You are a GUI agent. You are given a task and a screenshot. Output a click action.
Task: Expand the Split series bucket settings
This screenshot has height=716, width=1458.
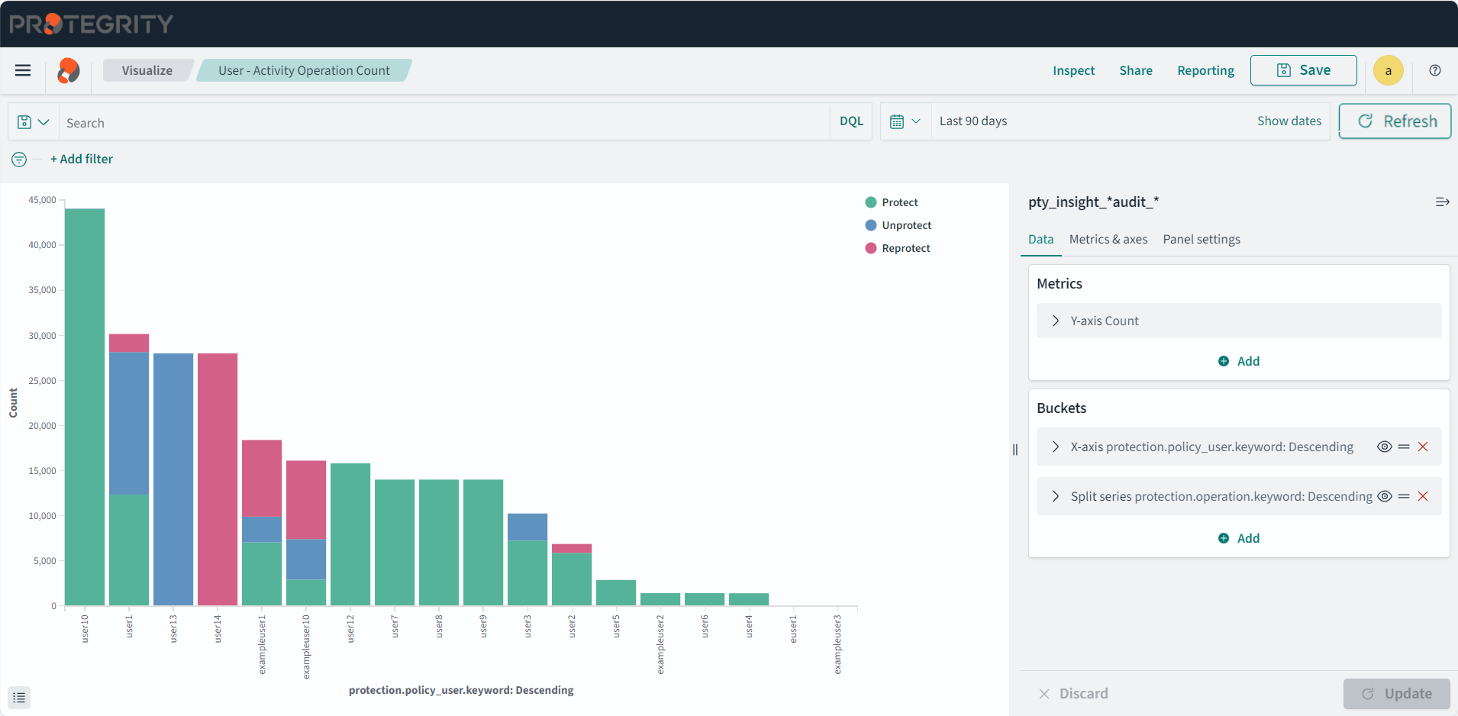1056,497
